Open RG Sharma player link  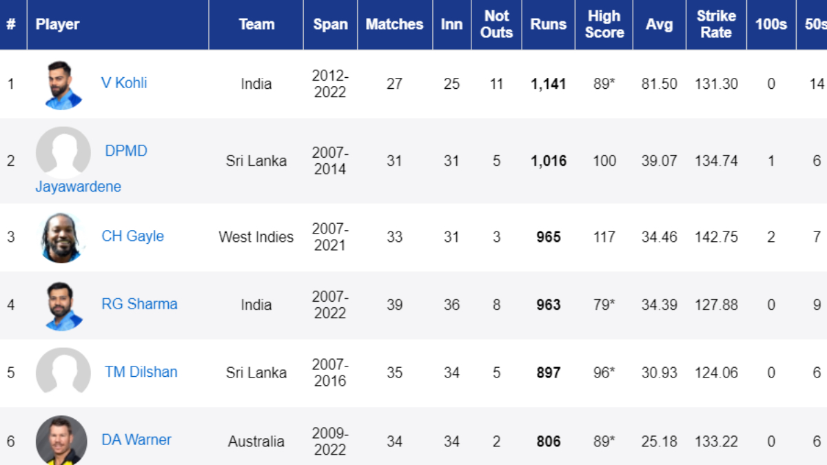pos(139,304)
